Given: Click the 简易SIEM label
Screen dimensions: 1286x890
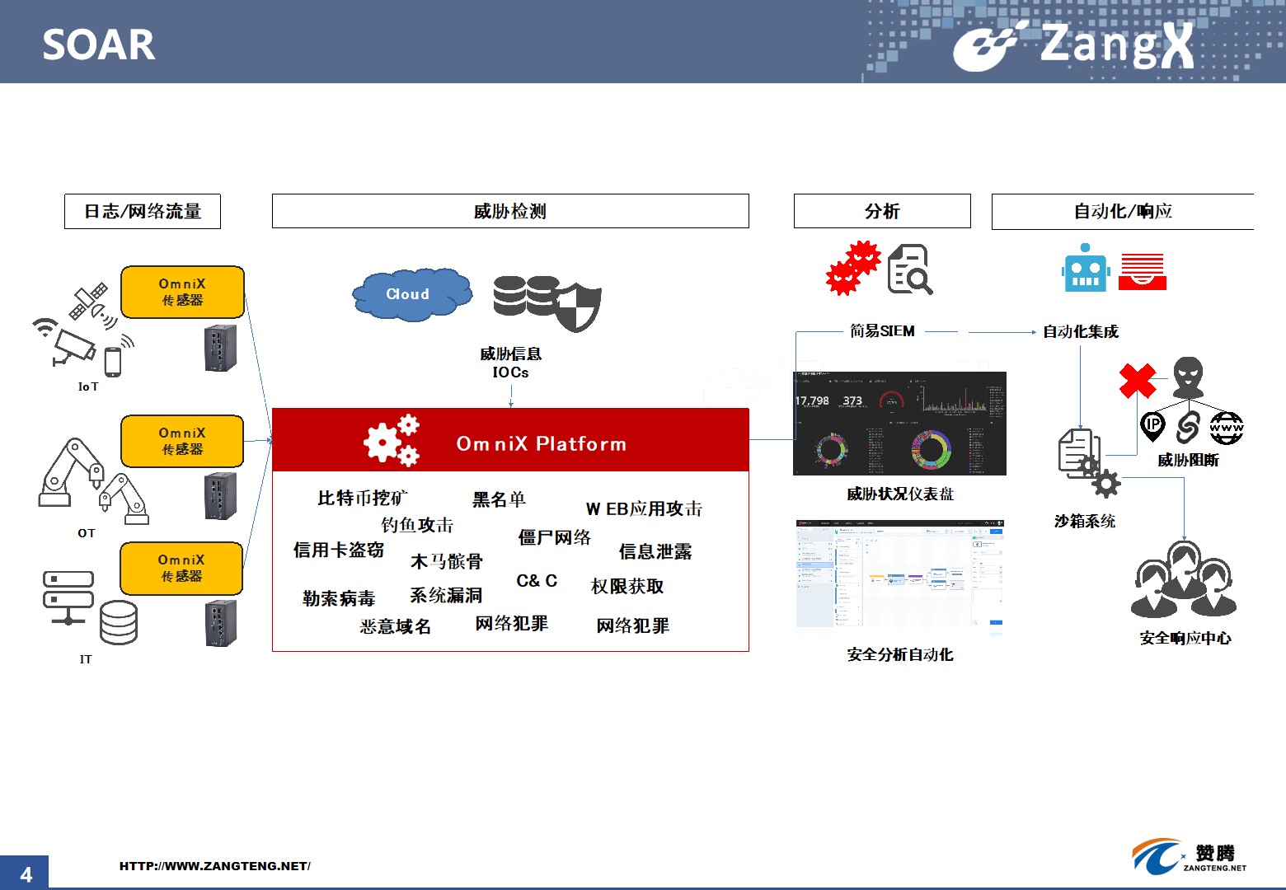Looking at the screenshot, I should (882, 331).
